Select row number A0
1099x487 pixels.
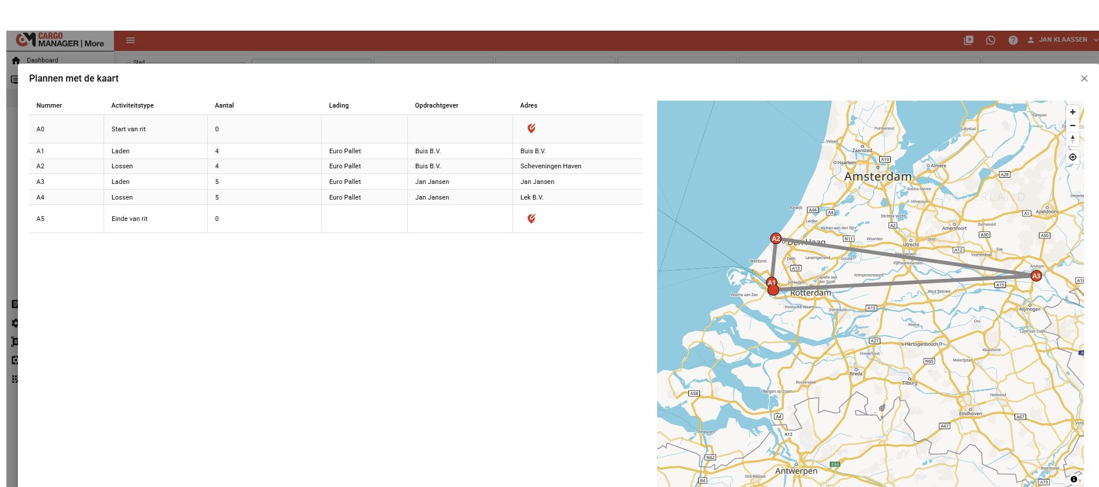coord(40,129)
